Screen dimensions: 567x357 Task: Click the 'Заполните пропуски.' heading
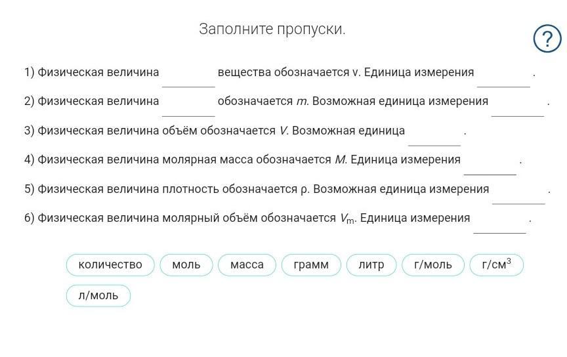[272, 30]
